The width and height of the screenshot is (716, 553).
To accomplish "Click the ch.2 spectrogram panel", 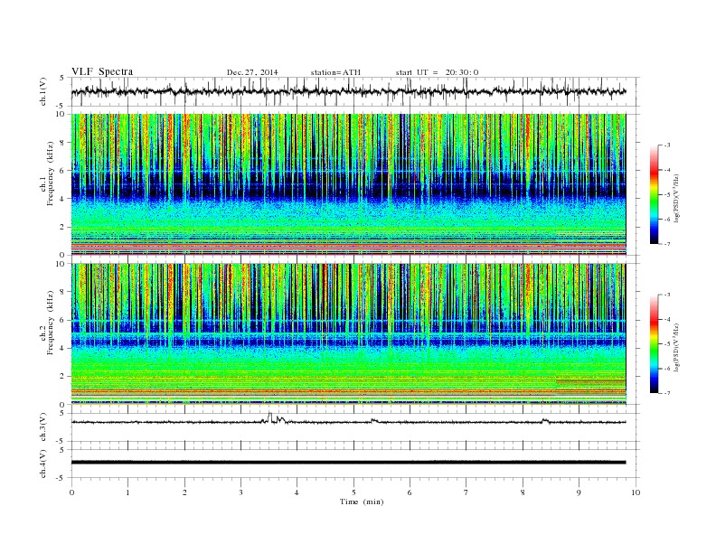I will (348, 334).
